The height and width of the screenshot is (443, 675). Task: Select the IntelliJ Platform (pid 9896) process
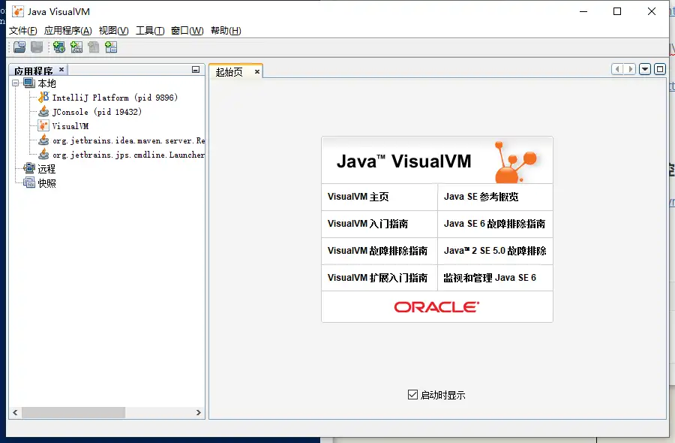point(114,98)
